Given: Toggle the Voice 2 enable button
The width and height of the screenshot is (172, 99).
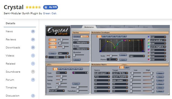Looking at the screenshot, I should pos(53,43).
